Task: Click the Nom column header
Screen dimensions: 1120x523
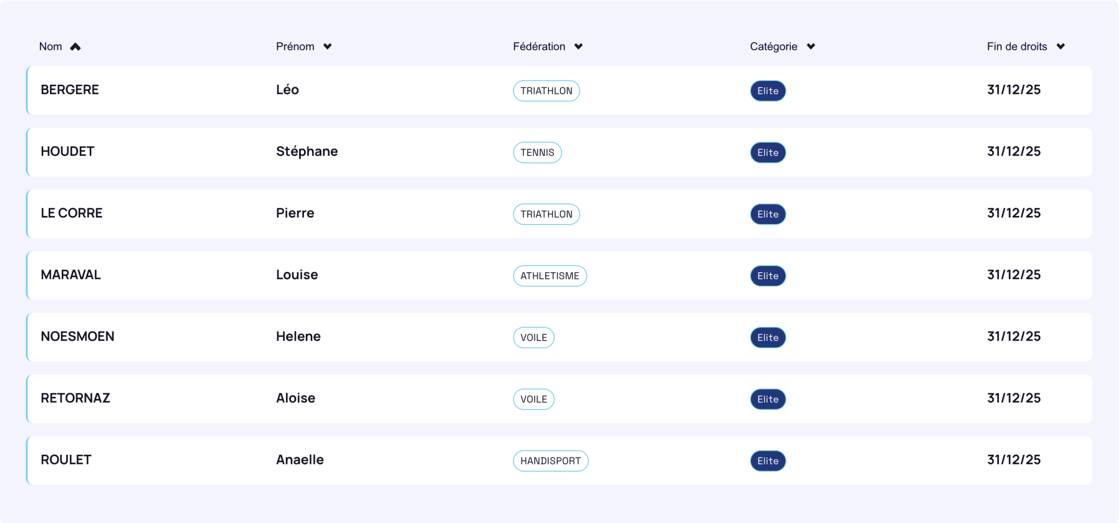Action: coord(50,46)
